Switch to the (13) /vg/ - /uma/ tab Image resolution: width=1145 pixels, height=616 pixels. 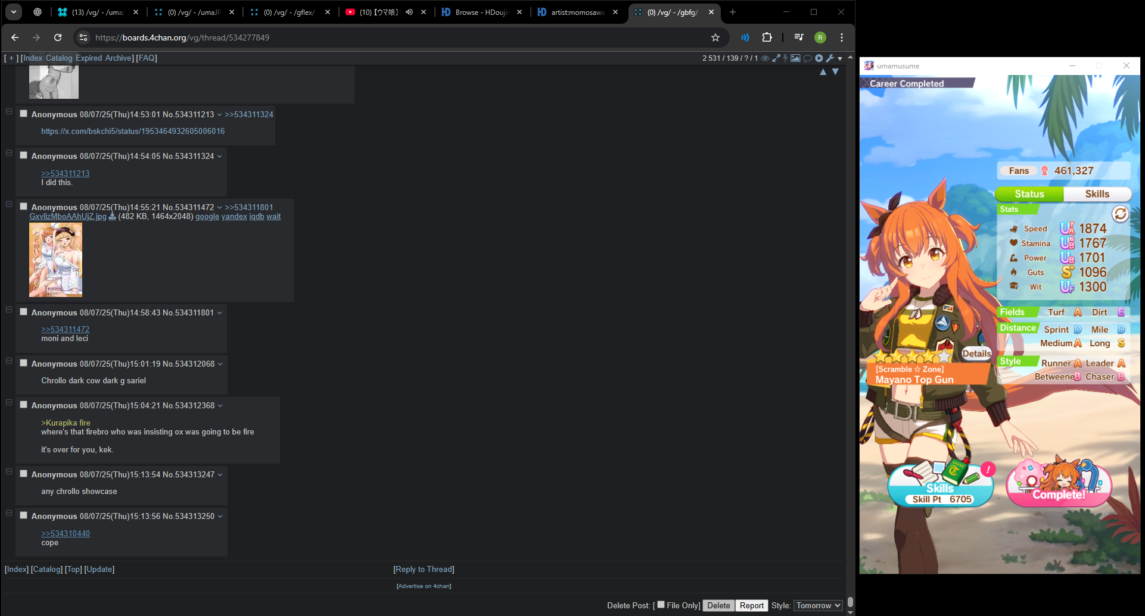click(98, 12)
